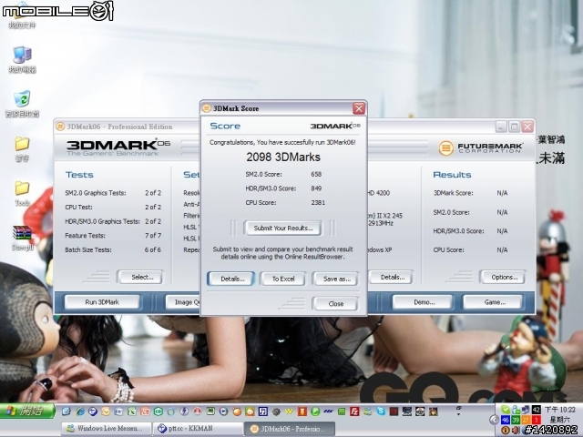583x437 pixels.
Task: Click the red 3 tray icon
Action: coord(536,420)
